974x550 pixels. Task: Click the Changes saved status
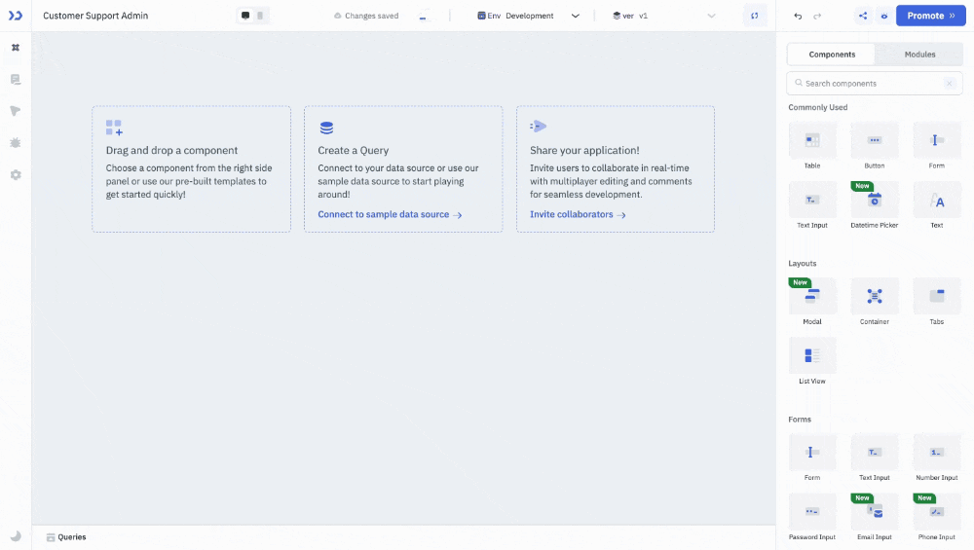click(366, 16)
